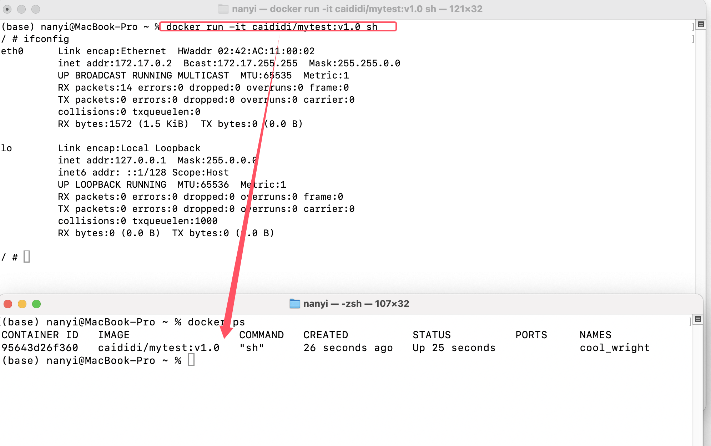Screen dimensions: 711x446
Task: Click 'inet addr:127.0.0.1' text
Action: tap(112, 160)
